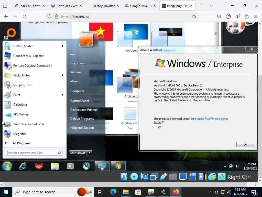Close the image.png tab
Screen dimensions: 262x197
tap(191, 6)
